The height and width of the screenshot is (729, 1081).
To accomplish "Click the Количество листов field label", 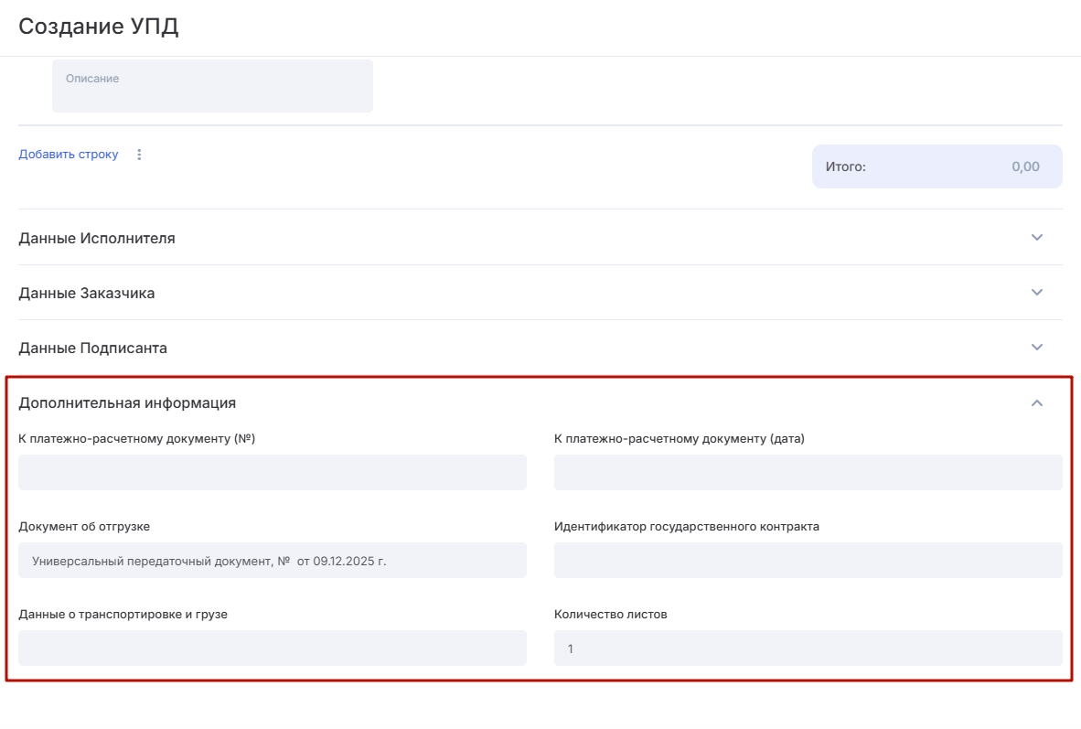I will 610,614.
